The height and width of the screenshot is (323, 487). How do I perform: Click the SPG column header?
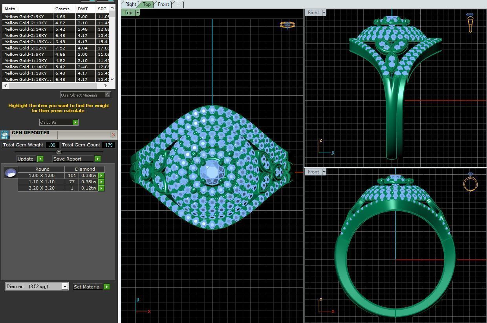[x=103, y=9]
